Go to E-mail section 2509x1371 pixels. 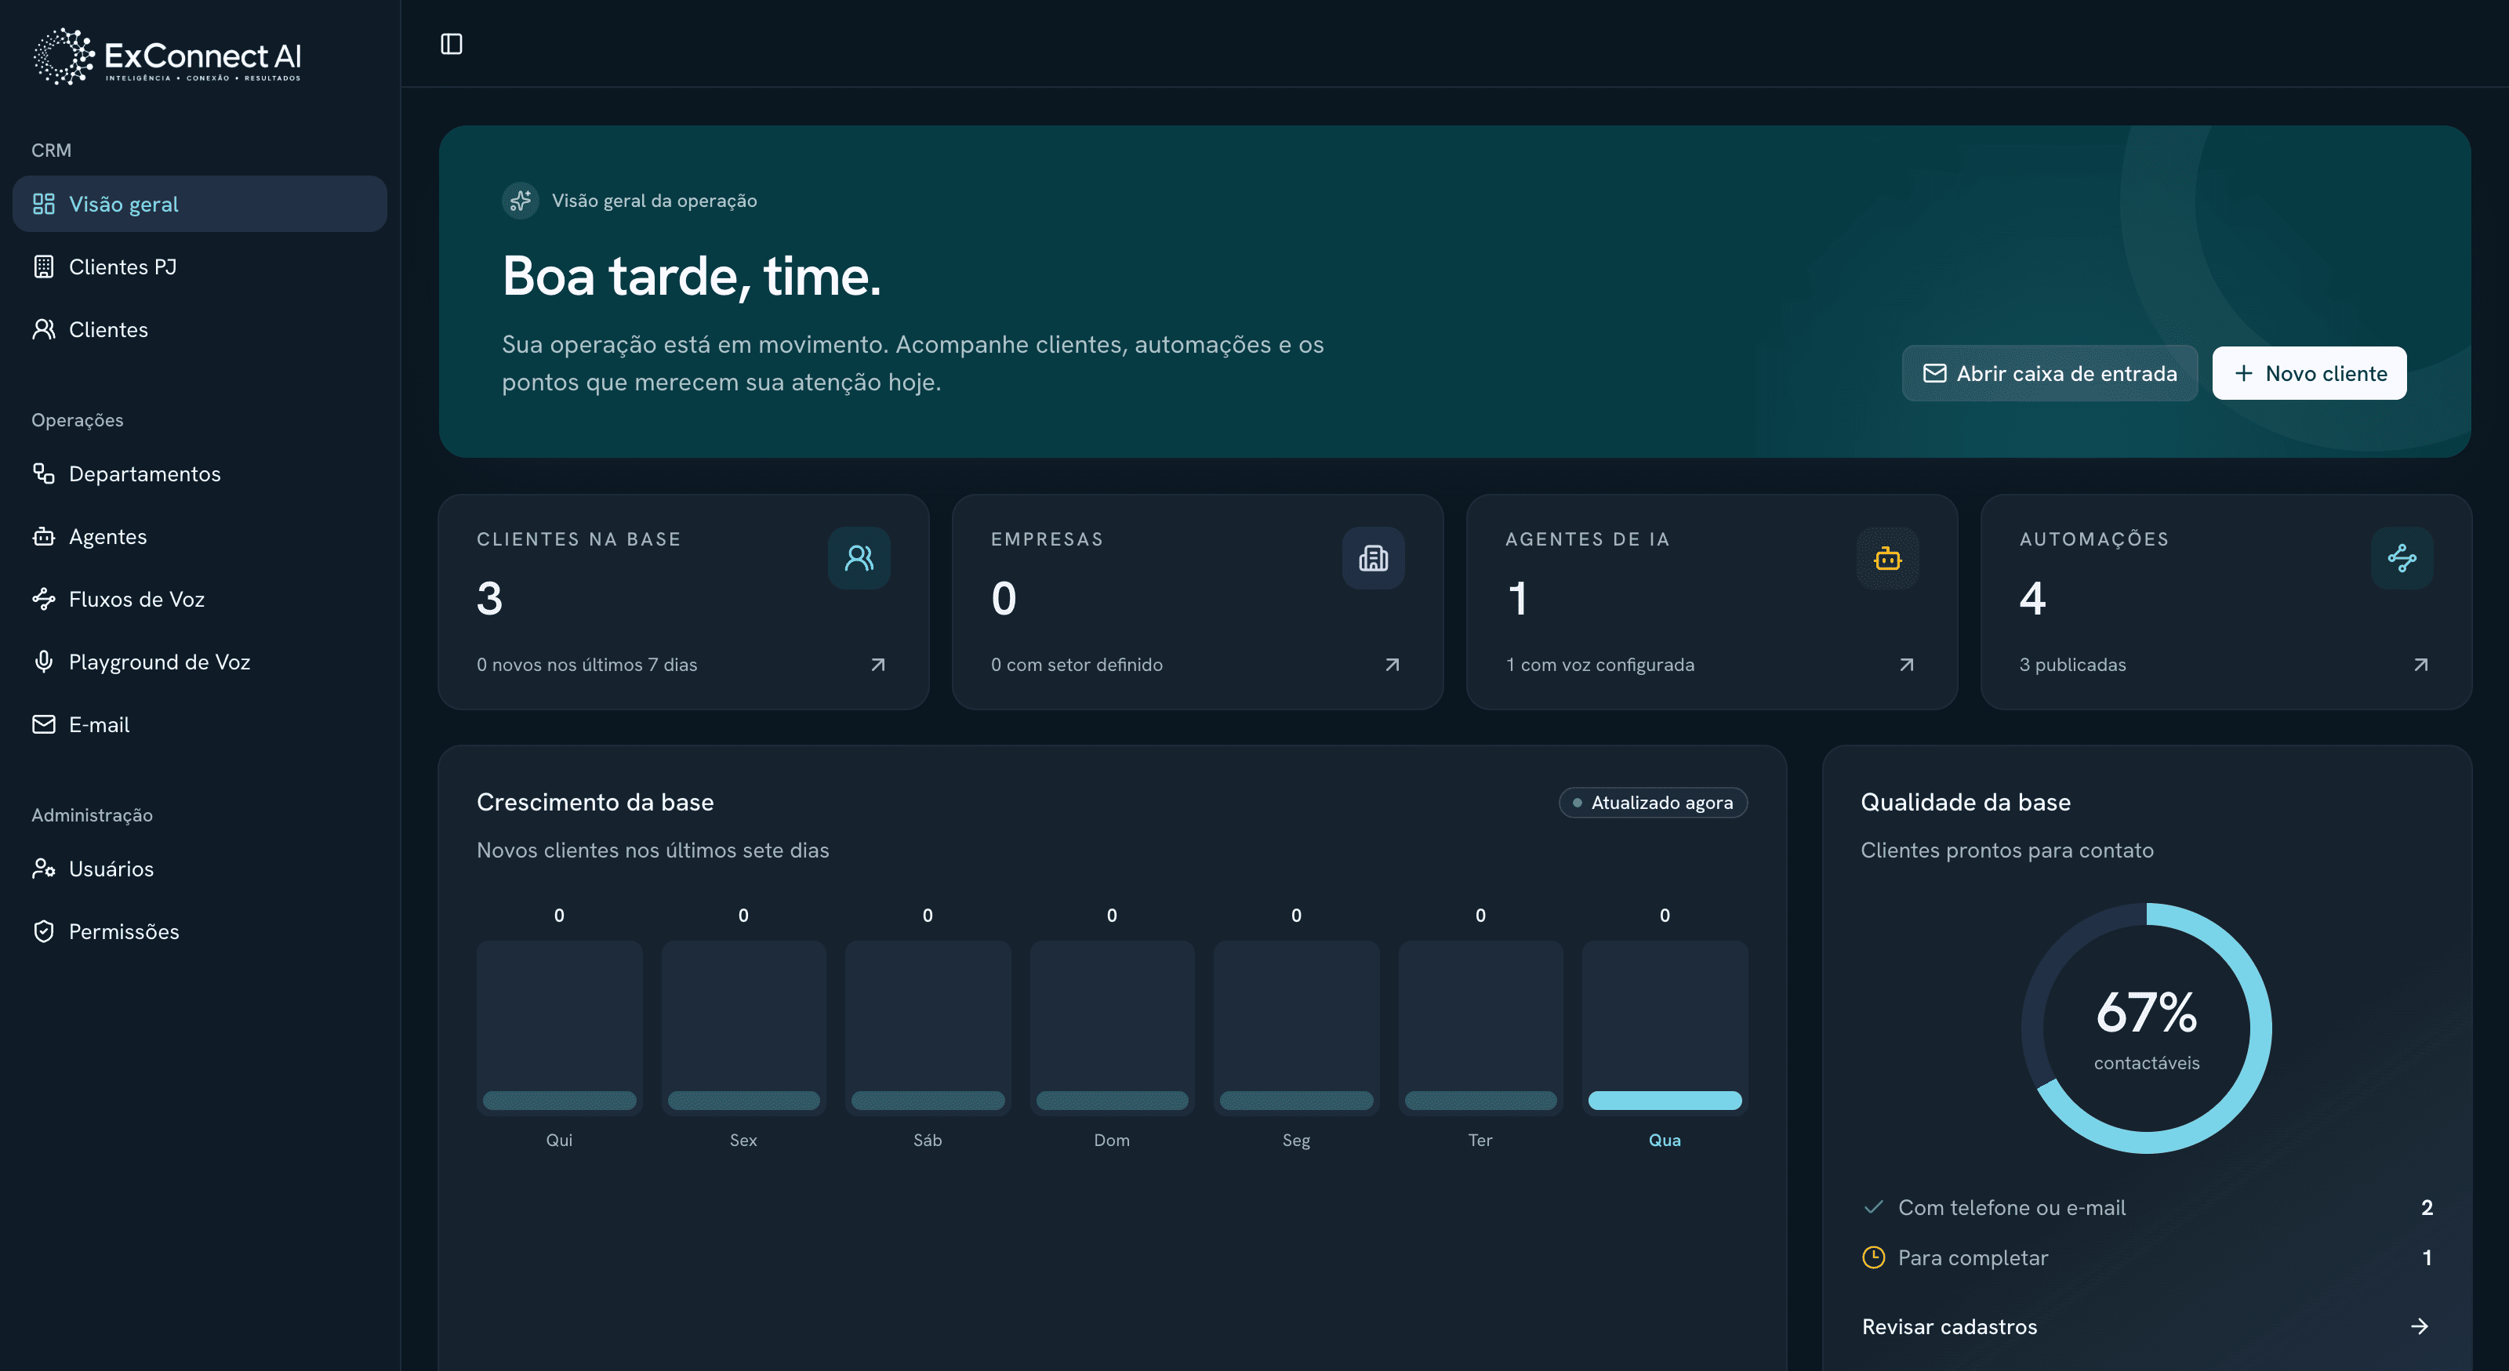pos(200,724)
